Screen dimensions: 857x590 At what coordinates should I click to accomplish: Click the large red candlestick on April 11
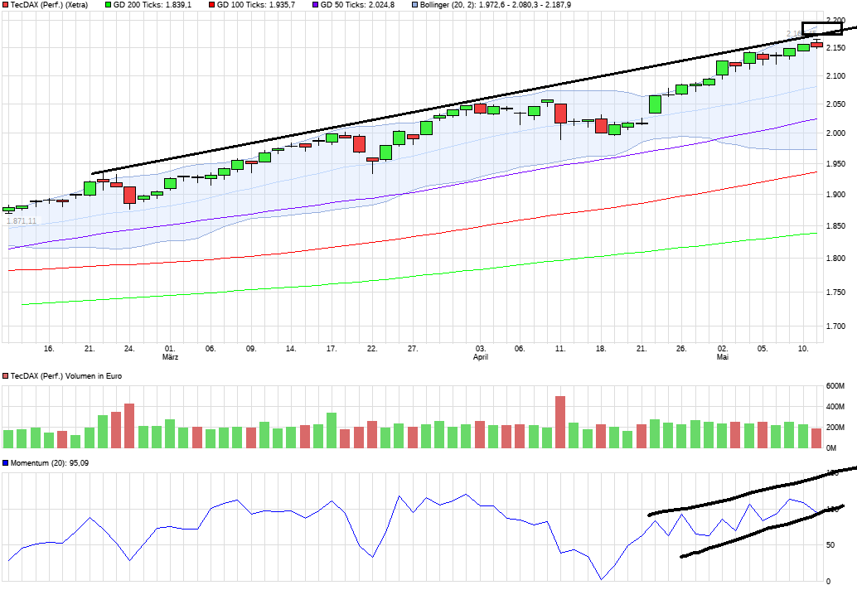pyautogui.click(x=560, y=114)
